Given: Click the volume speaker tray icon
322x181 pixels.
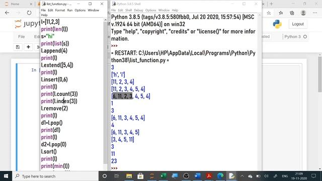Looking at the screenshot, I should [x=266, y=176].
